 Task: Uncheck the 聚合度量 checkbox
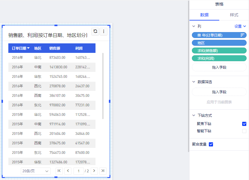[211, 144]
